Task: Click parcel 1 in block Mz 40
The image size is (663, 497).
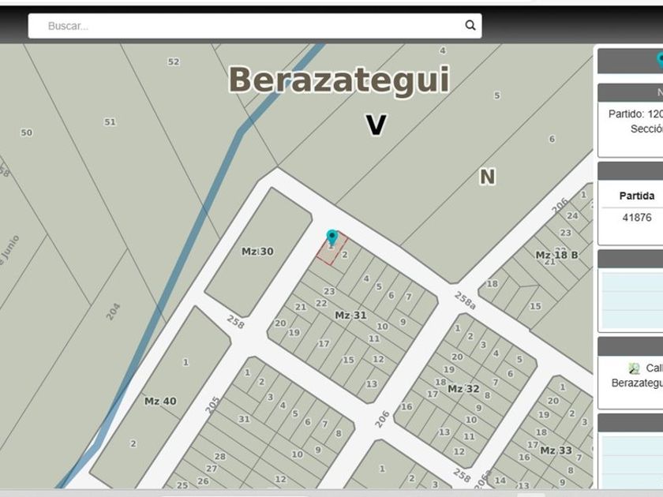Action: (185, 362)
